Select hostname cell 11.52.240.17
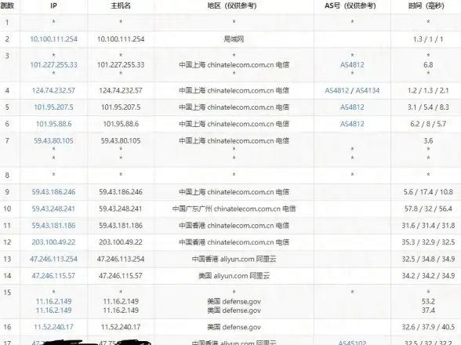The width and height of the screenshot is (461, 345). [x=121, y=327]
